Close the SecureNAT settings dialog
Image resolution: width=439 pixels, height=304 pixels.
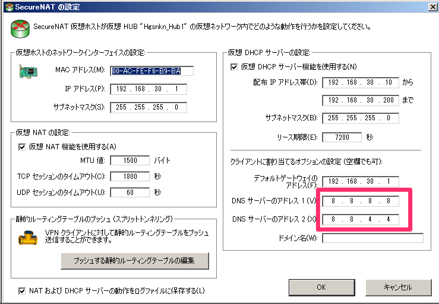tap(433, 7)
